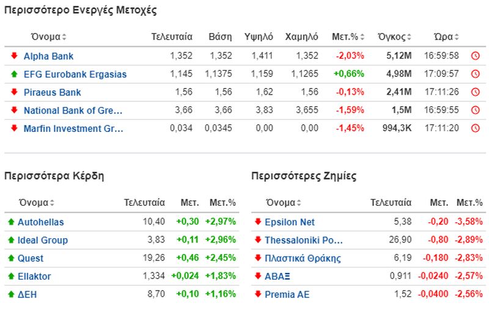Sort the gainers table by Όνομα

[37, 203]
